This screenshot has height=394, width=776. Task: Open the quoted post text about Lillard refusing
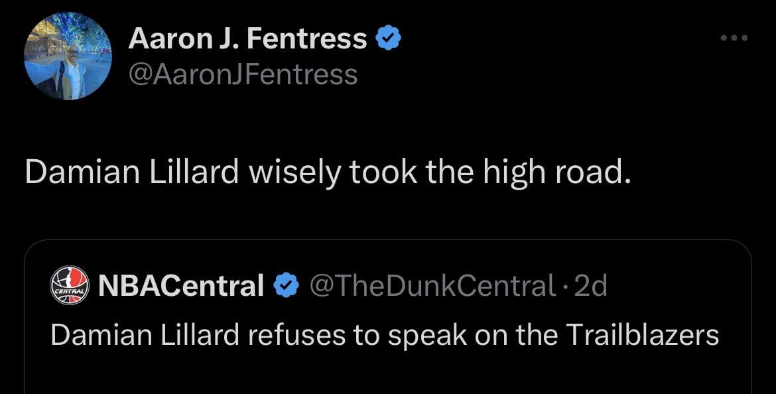point(385,336)
